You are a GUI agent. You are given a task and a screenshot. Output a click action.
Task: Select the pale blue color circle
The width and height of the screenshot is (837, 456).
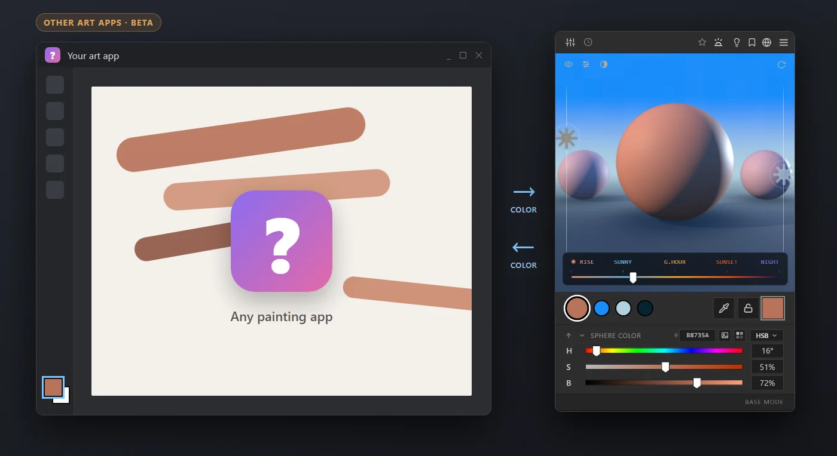coord(624,308)
